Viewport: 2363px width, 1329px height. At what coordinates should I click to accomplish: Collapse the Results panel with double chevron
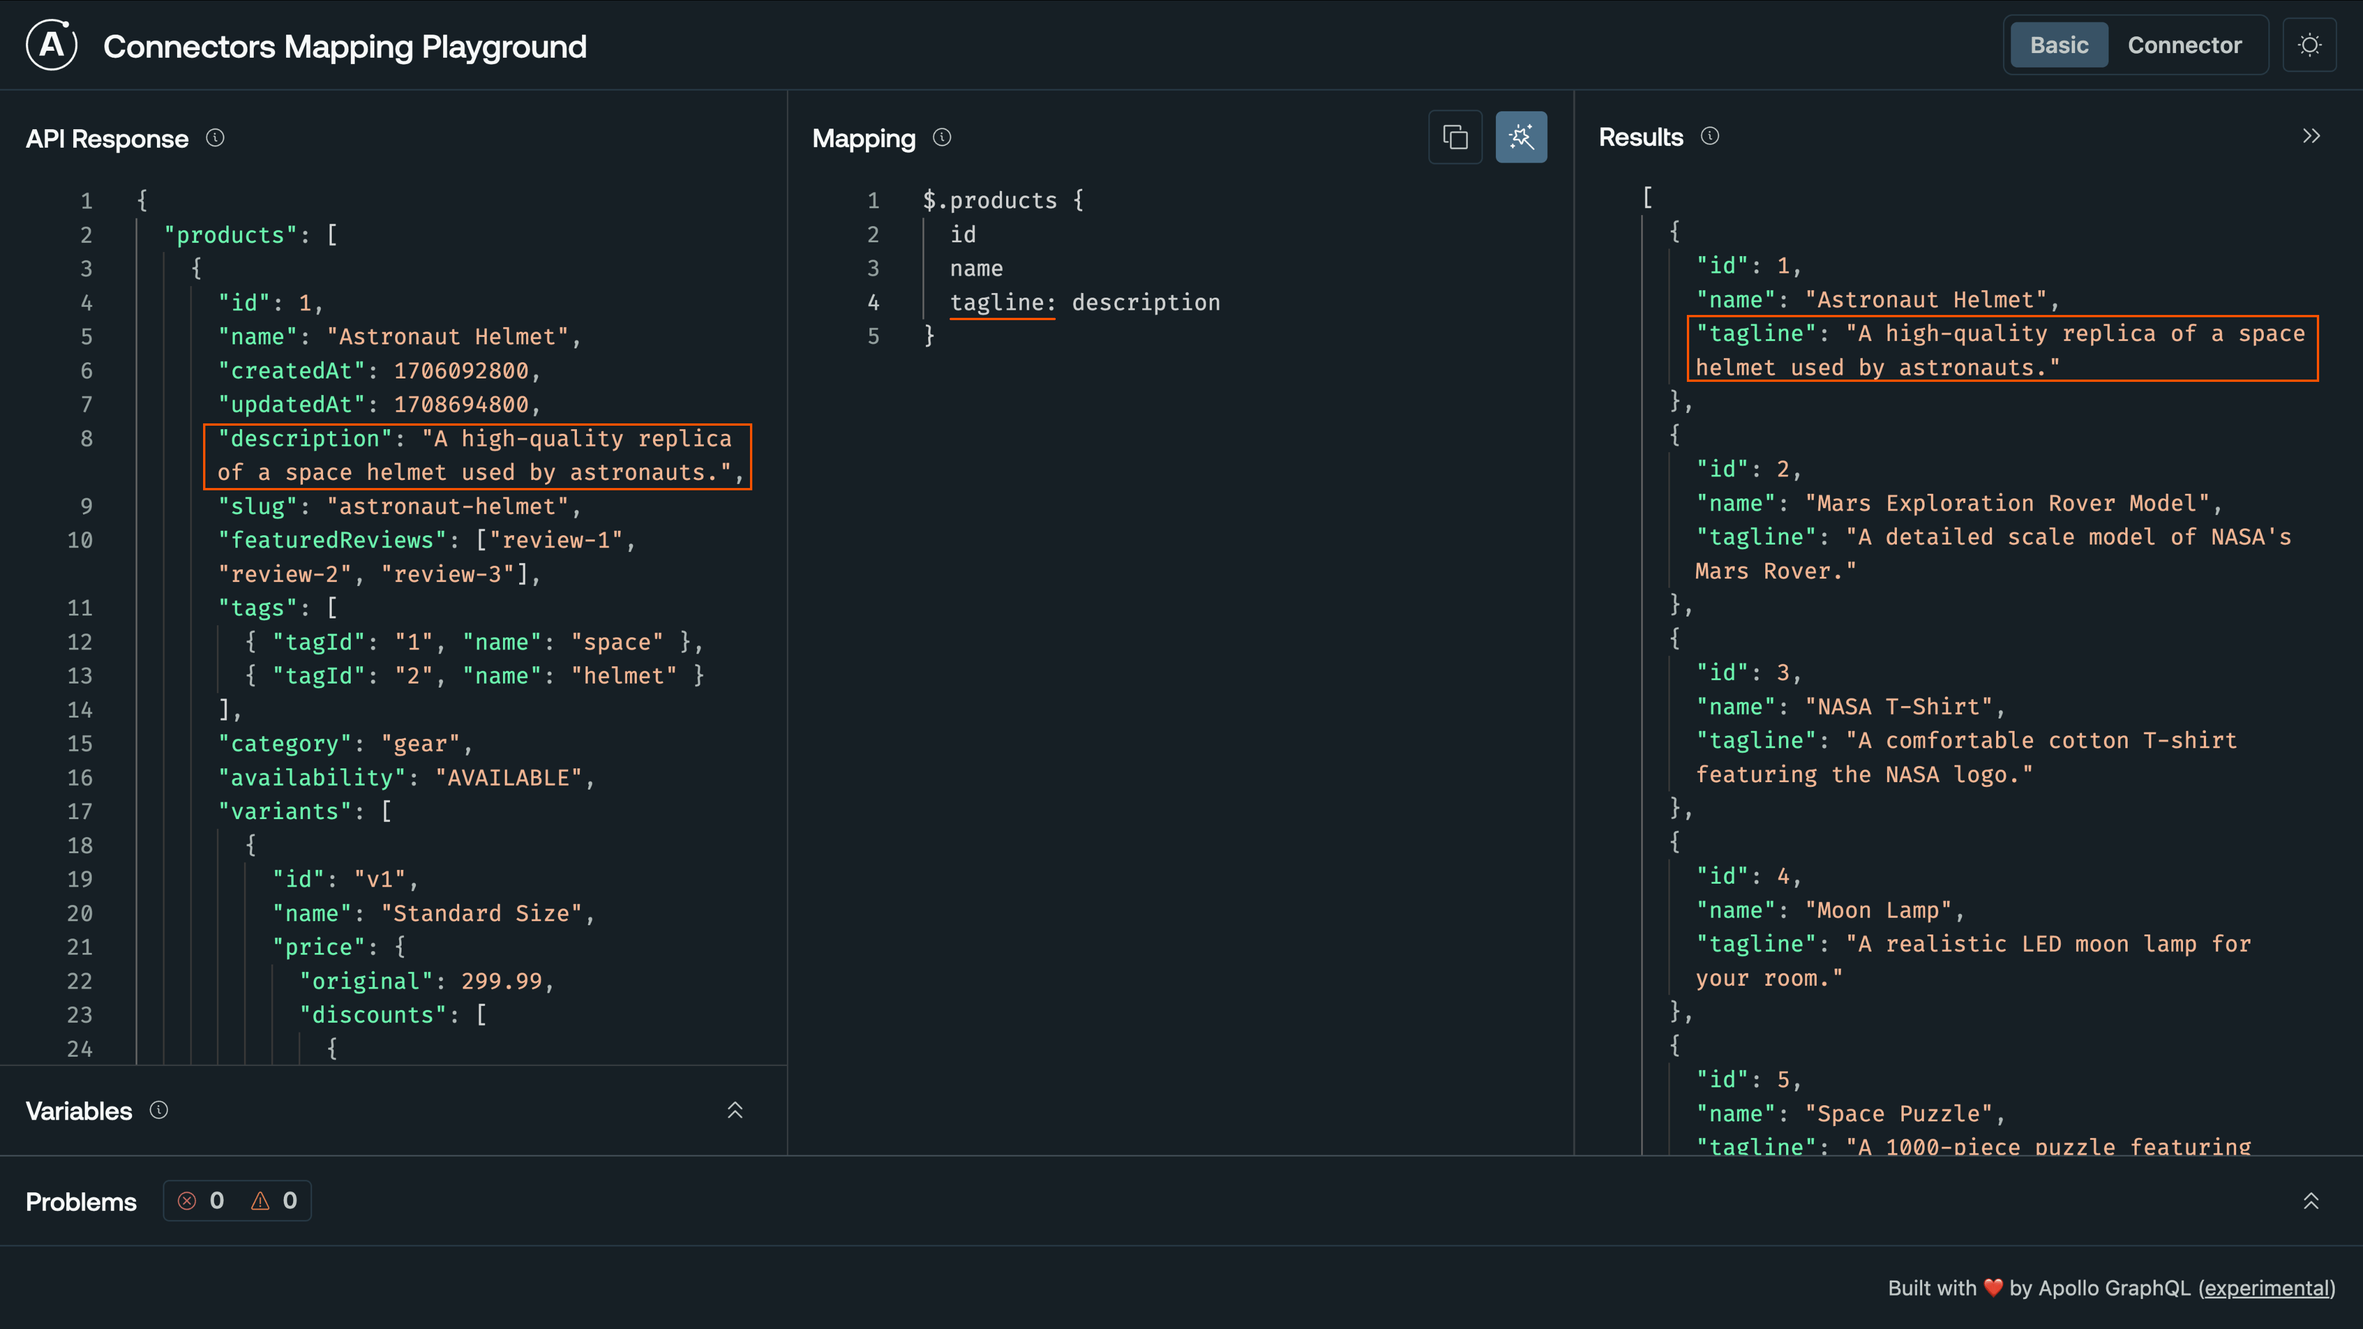pos(2312,135)
